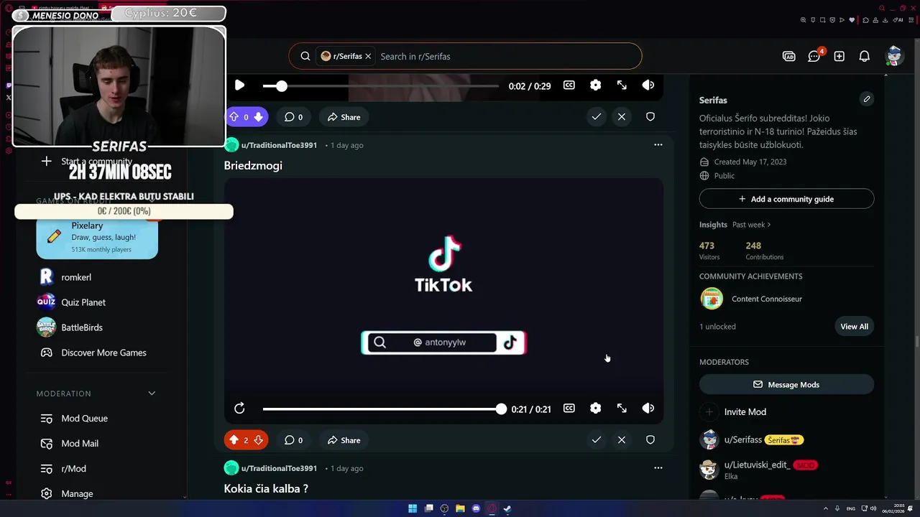
Task: Open comments on the Briedzmogi post
Action: click(293, 440)
